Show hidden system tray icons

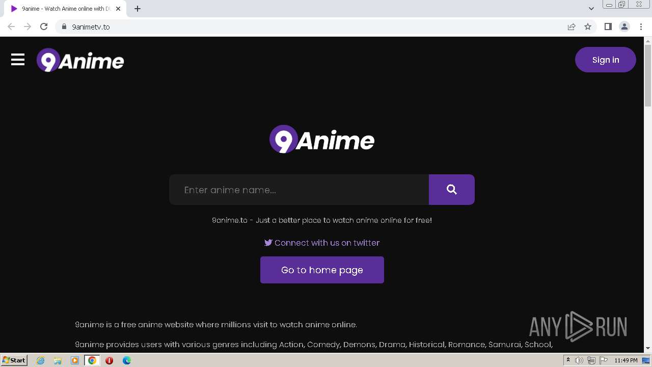tap(568, 360)
